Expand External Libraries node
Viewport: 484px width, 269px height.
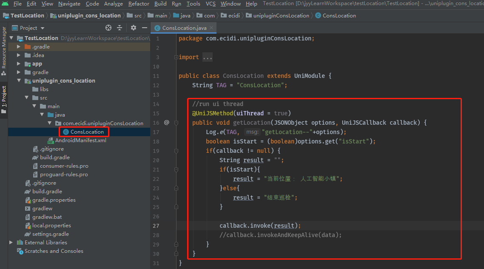11,243
